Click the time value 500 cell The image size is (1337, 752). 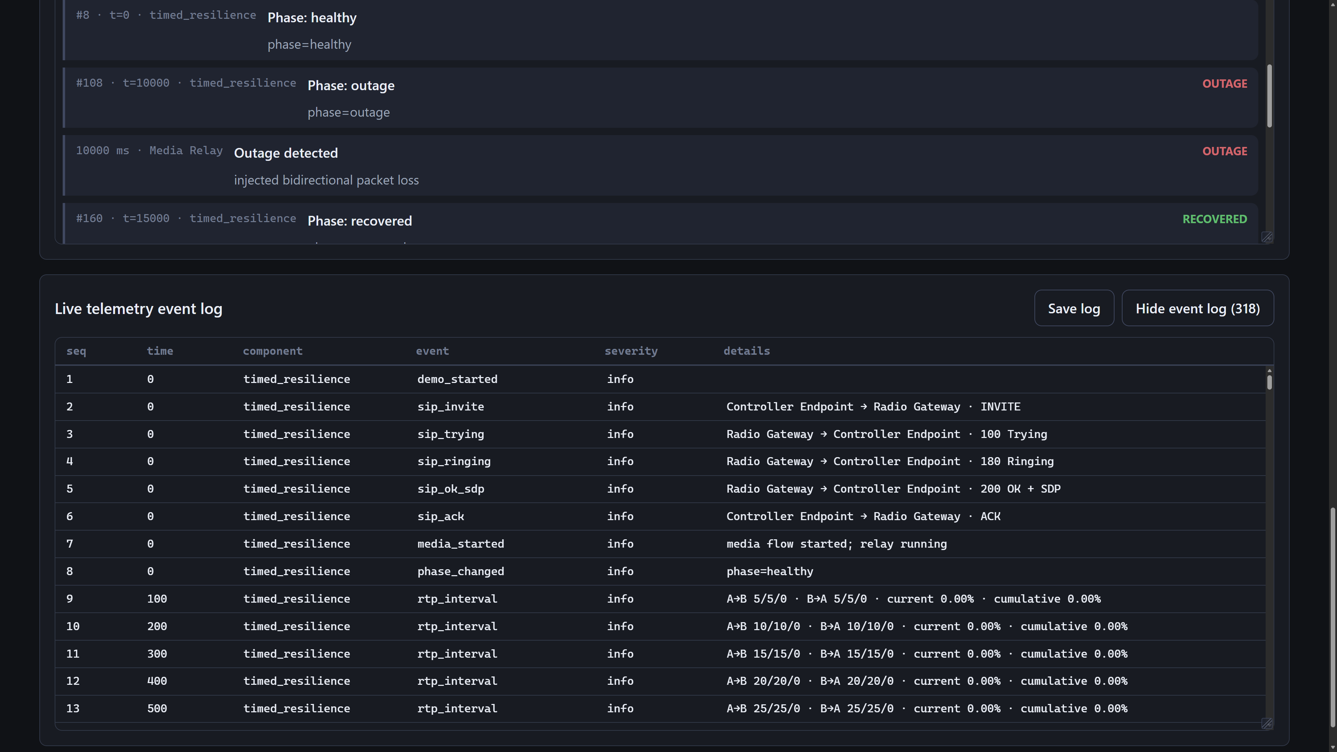[157, 708]
